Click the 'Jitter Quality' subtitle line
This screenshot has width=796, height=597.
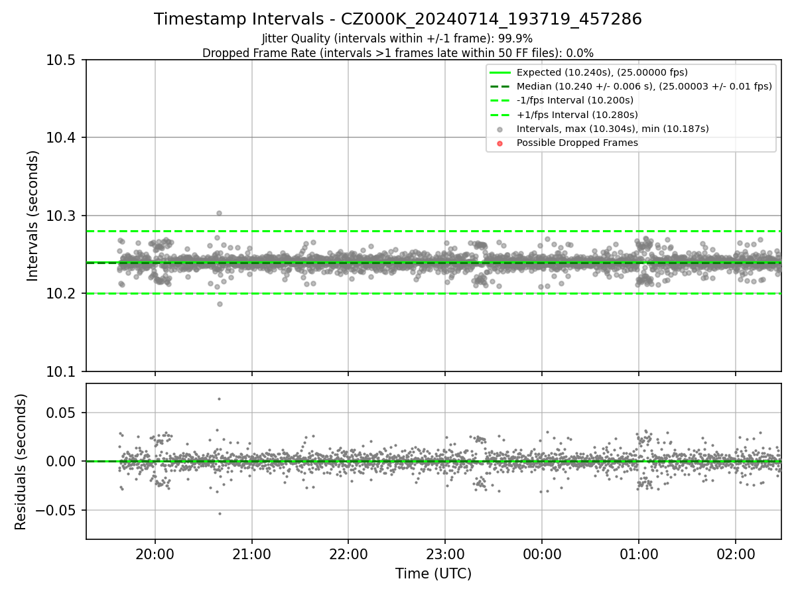coord(398,38)
